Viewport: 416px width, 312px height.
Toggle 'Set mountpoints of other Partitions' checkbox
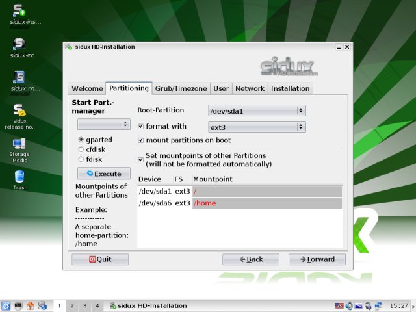[x=141, y=160]
